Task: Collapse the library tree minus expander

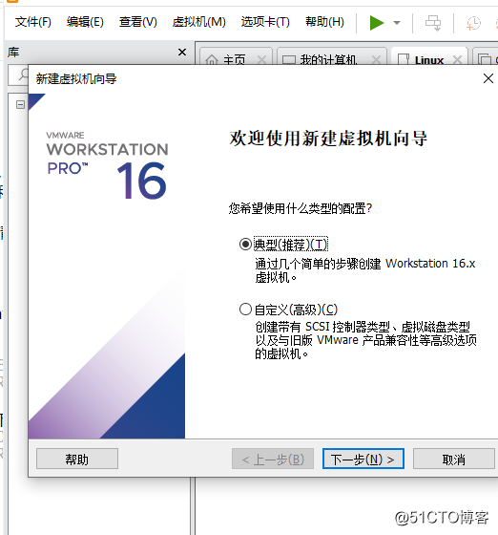Action: 20,104
